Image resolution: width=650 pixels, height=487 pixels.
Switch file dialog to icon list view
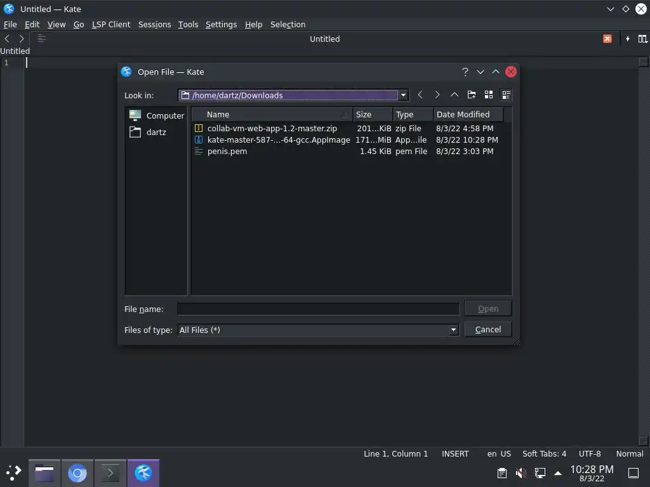tap(489, 95)
